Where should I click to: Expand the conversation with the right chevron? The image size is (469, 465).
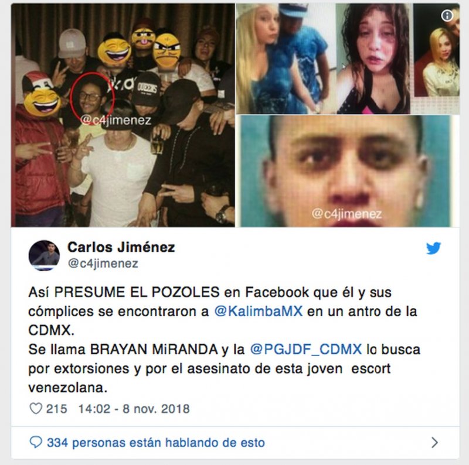[434, 442]
